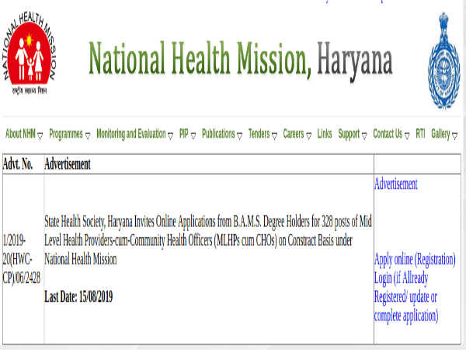Open the Programmes menu

coord(66,134)
